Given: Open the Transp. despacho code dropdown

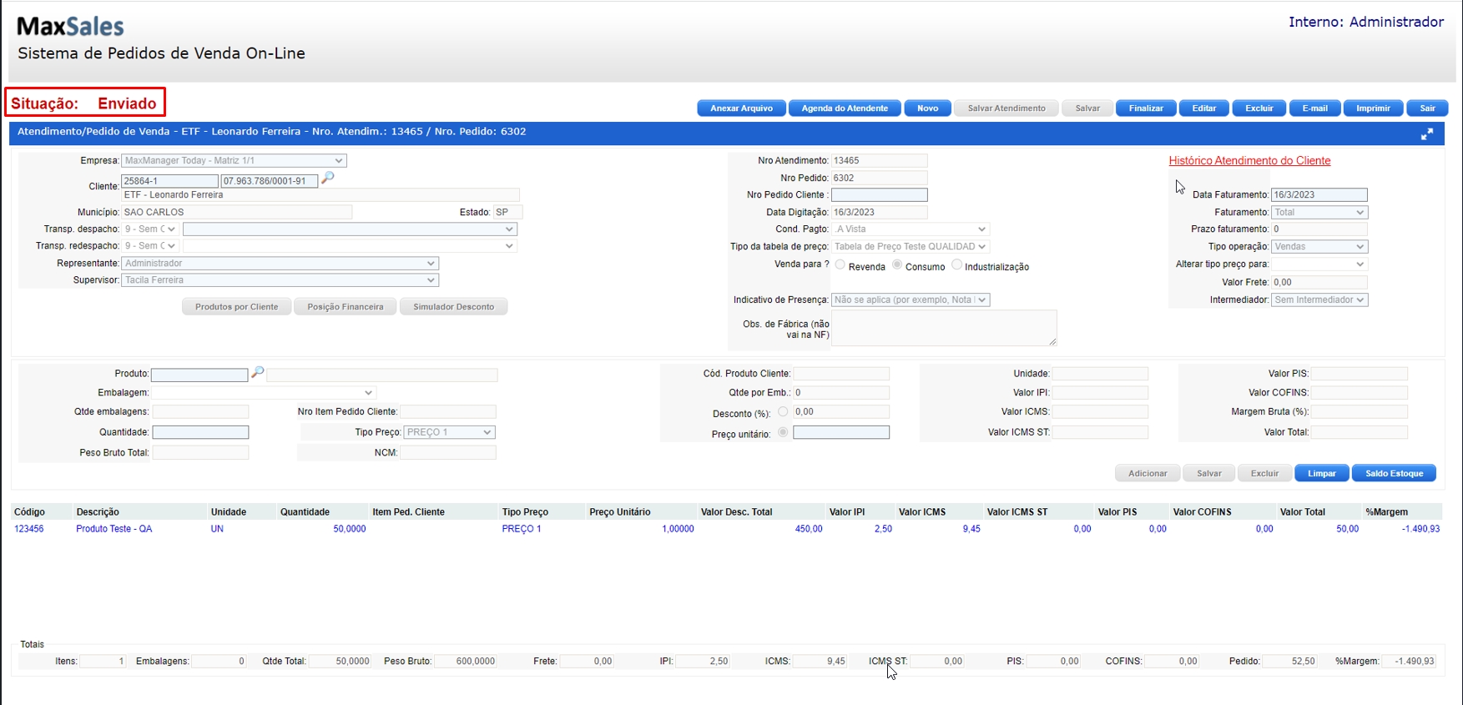Looking at the screenshot, I should tap(150, 229).
